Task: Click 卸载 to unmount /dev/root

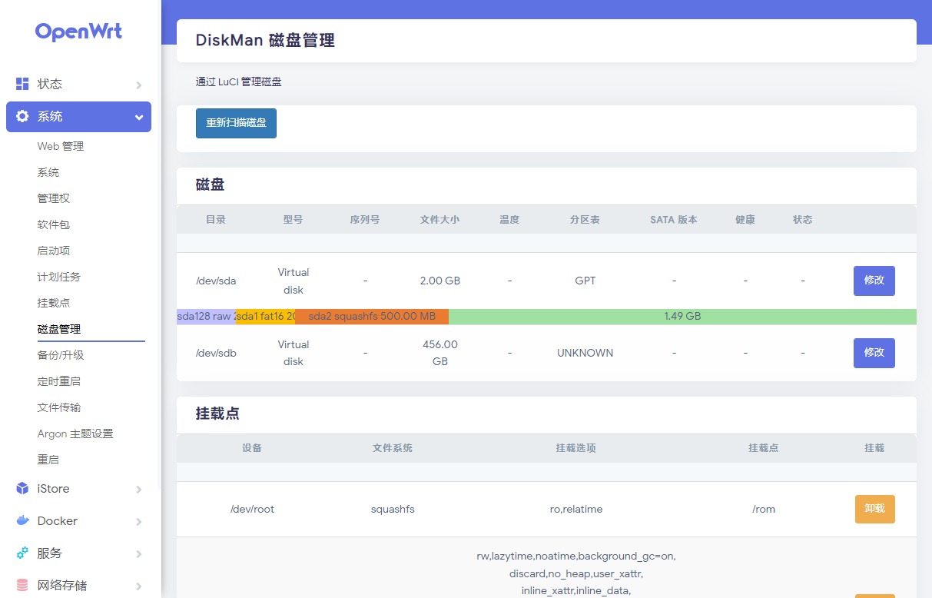Action: pos(874,508)
